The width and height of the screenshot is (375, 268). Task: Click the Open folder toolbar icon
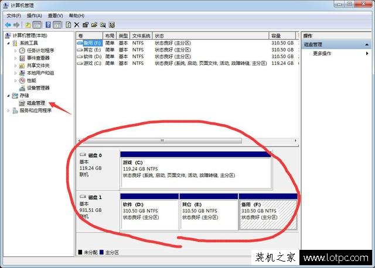[94, 25]
